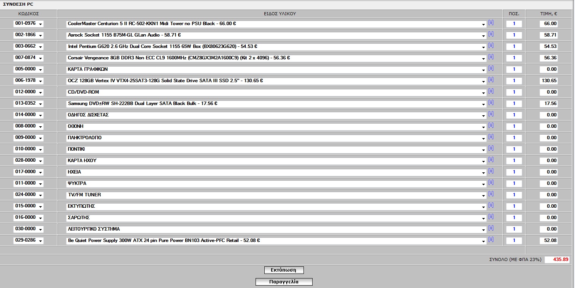Click the 66.00 price field
Image resolution: width=575 pixels, height=288 pixels.
pos(549,24)
